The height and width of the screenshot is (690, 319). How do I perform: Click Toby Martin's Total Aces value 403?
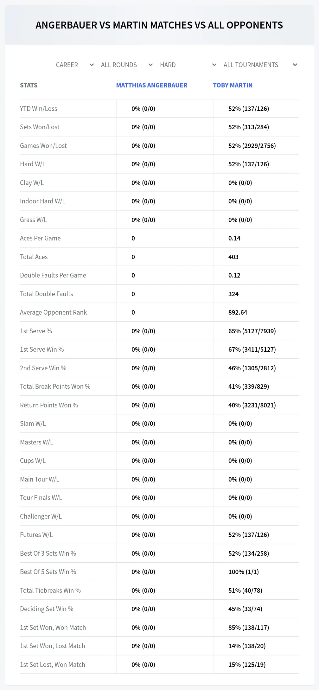pyautogui.click(x=233, y=257)
